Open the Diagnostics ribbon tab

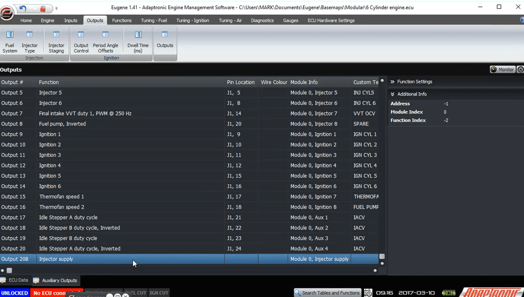[262, 20]
